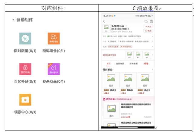Select the 百亿补贴 money bag icon
This screenshot has width=194, height=132.
(x=25, y=69)
